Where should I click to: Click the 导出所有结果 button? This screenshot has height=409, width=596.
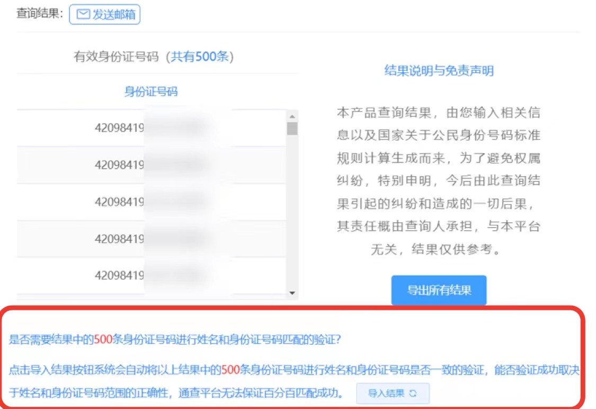(x=439, y=290)
